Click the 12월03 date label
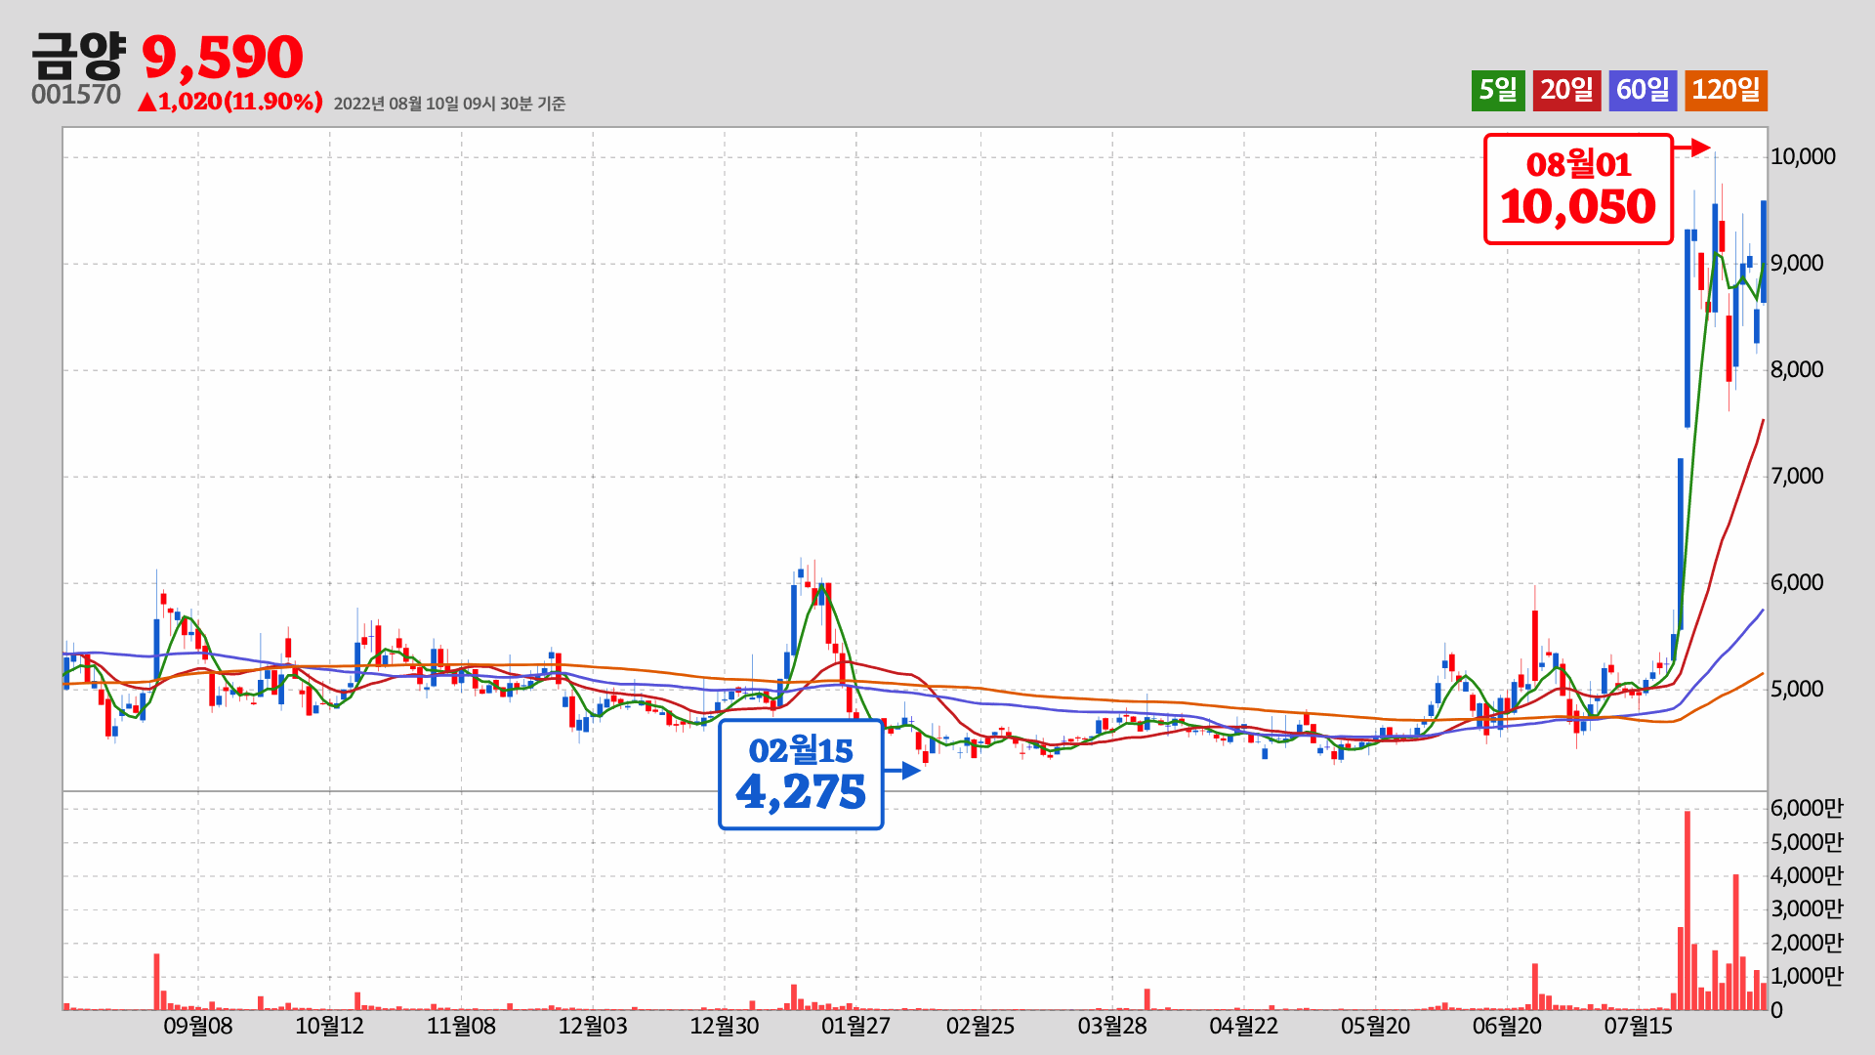 (593, 1026)
